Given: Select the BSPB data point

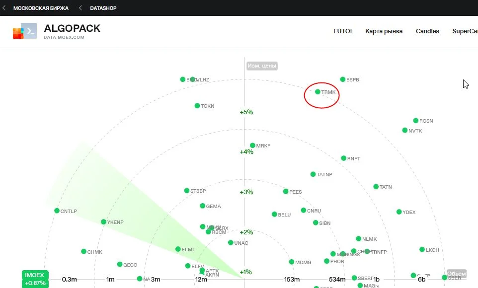Looking at the screenshot, I should 343,79.
